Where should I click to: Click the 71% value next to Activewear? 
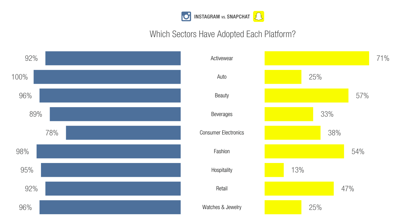point(383,58)
